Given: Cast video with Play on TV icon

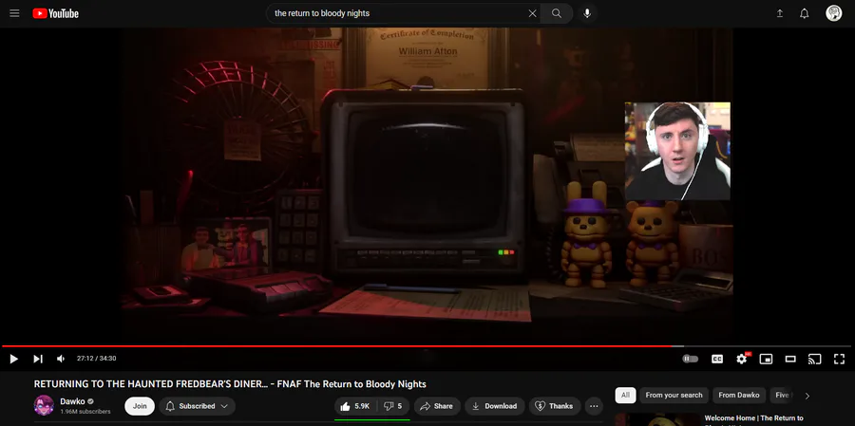Looking at the screenshot, I should pyautogui.click(x=815, y=359).
